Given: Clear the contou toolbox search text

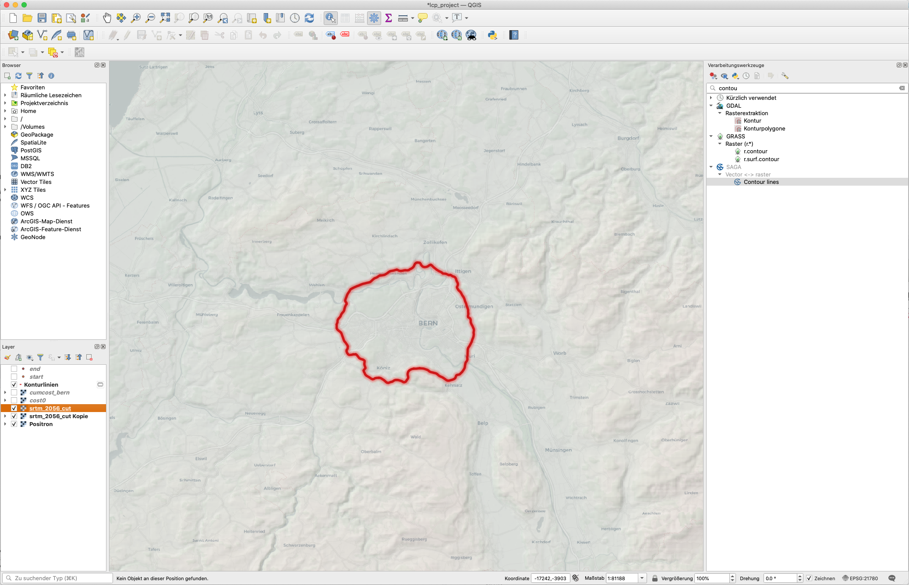Looking at the screenshot, I should [x=902, y=88].
